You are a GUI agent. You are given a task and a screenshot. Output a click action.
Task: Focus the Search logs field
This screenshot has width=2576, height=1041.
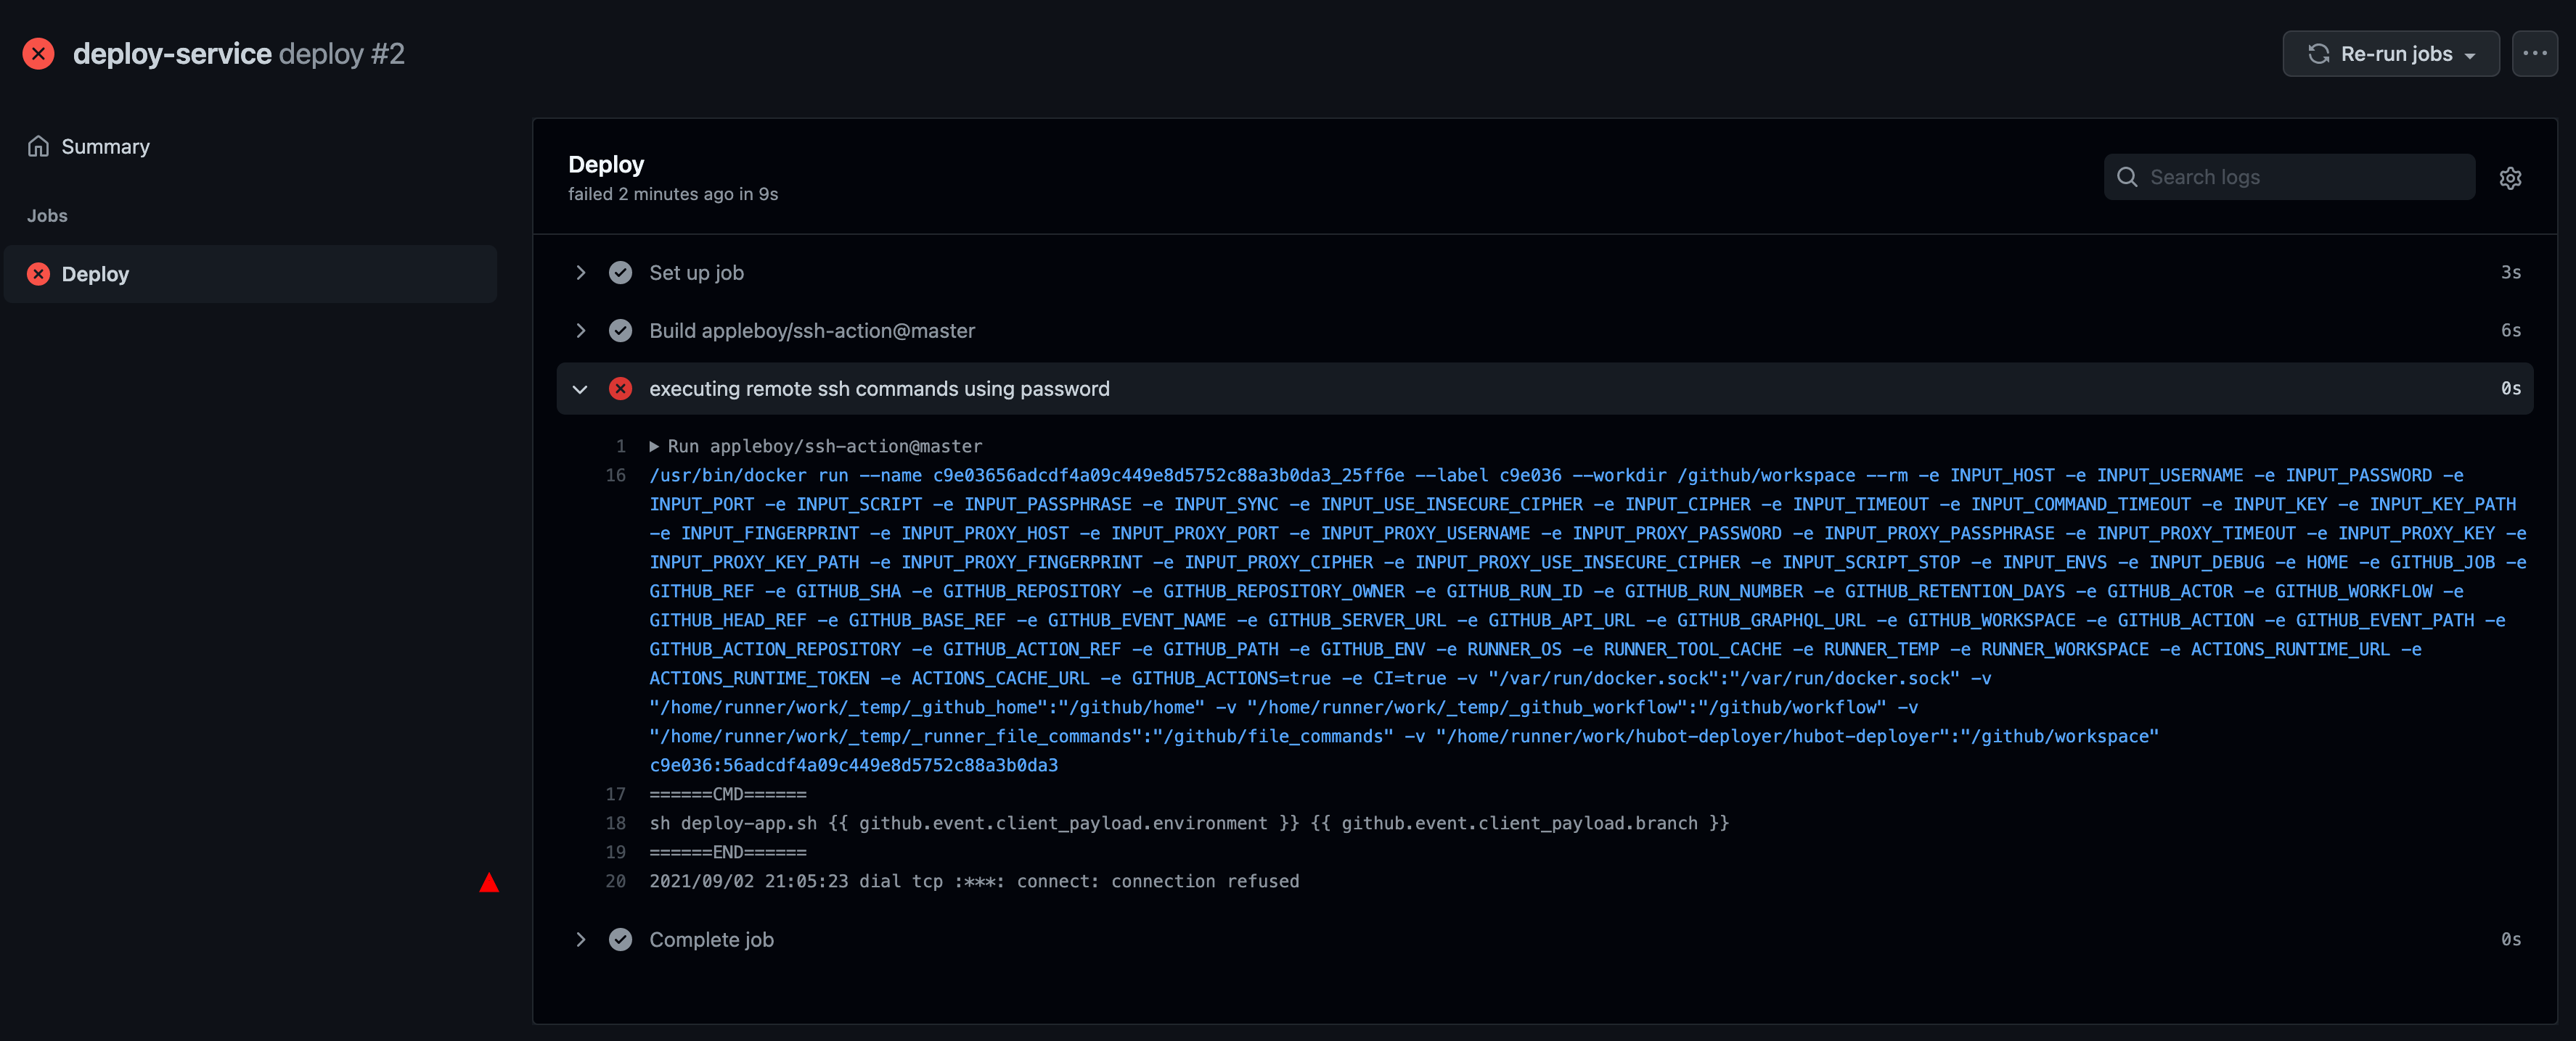click(x=2289, y=177)
